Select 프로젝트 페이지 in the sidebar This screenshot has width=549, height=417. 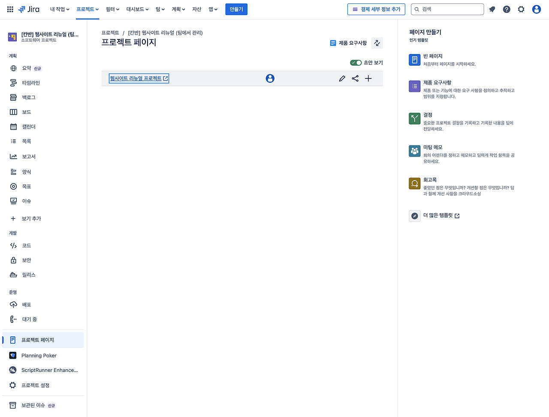43,340
